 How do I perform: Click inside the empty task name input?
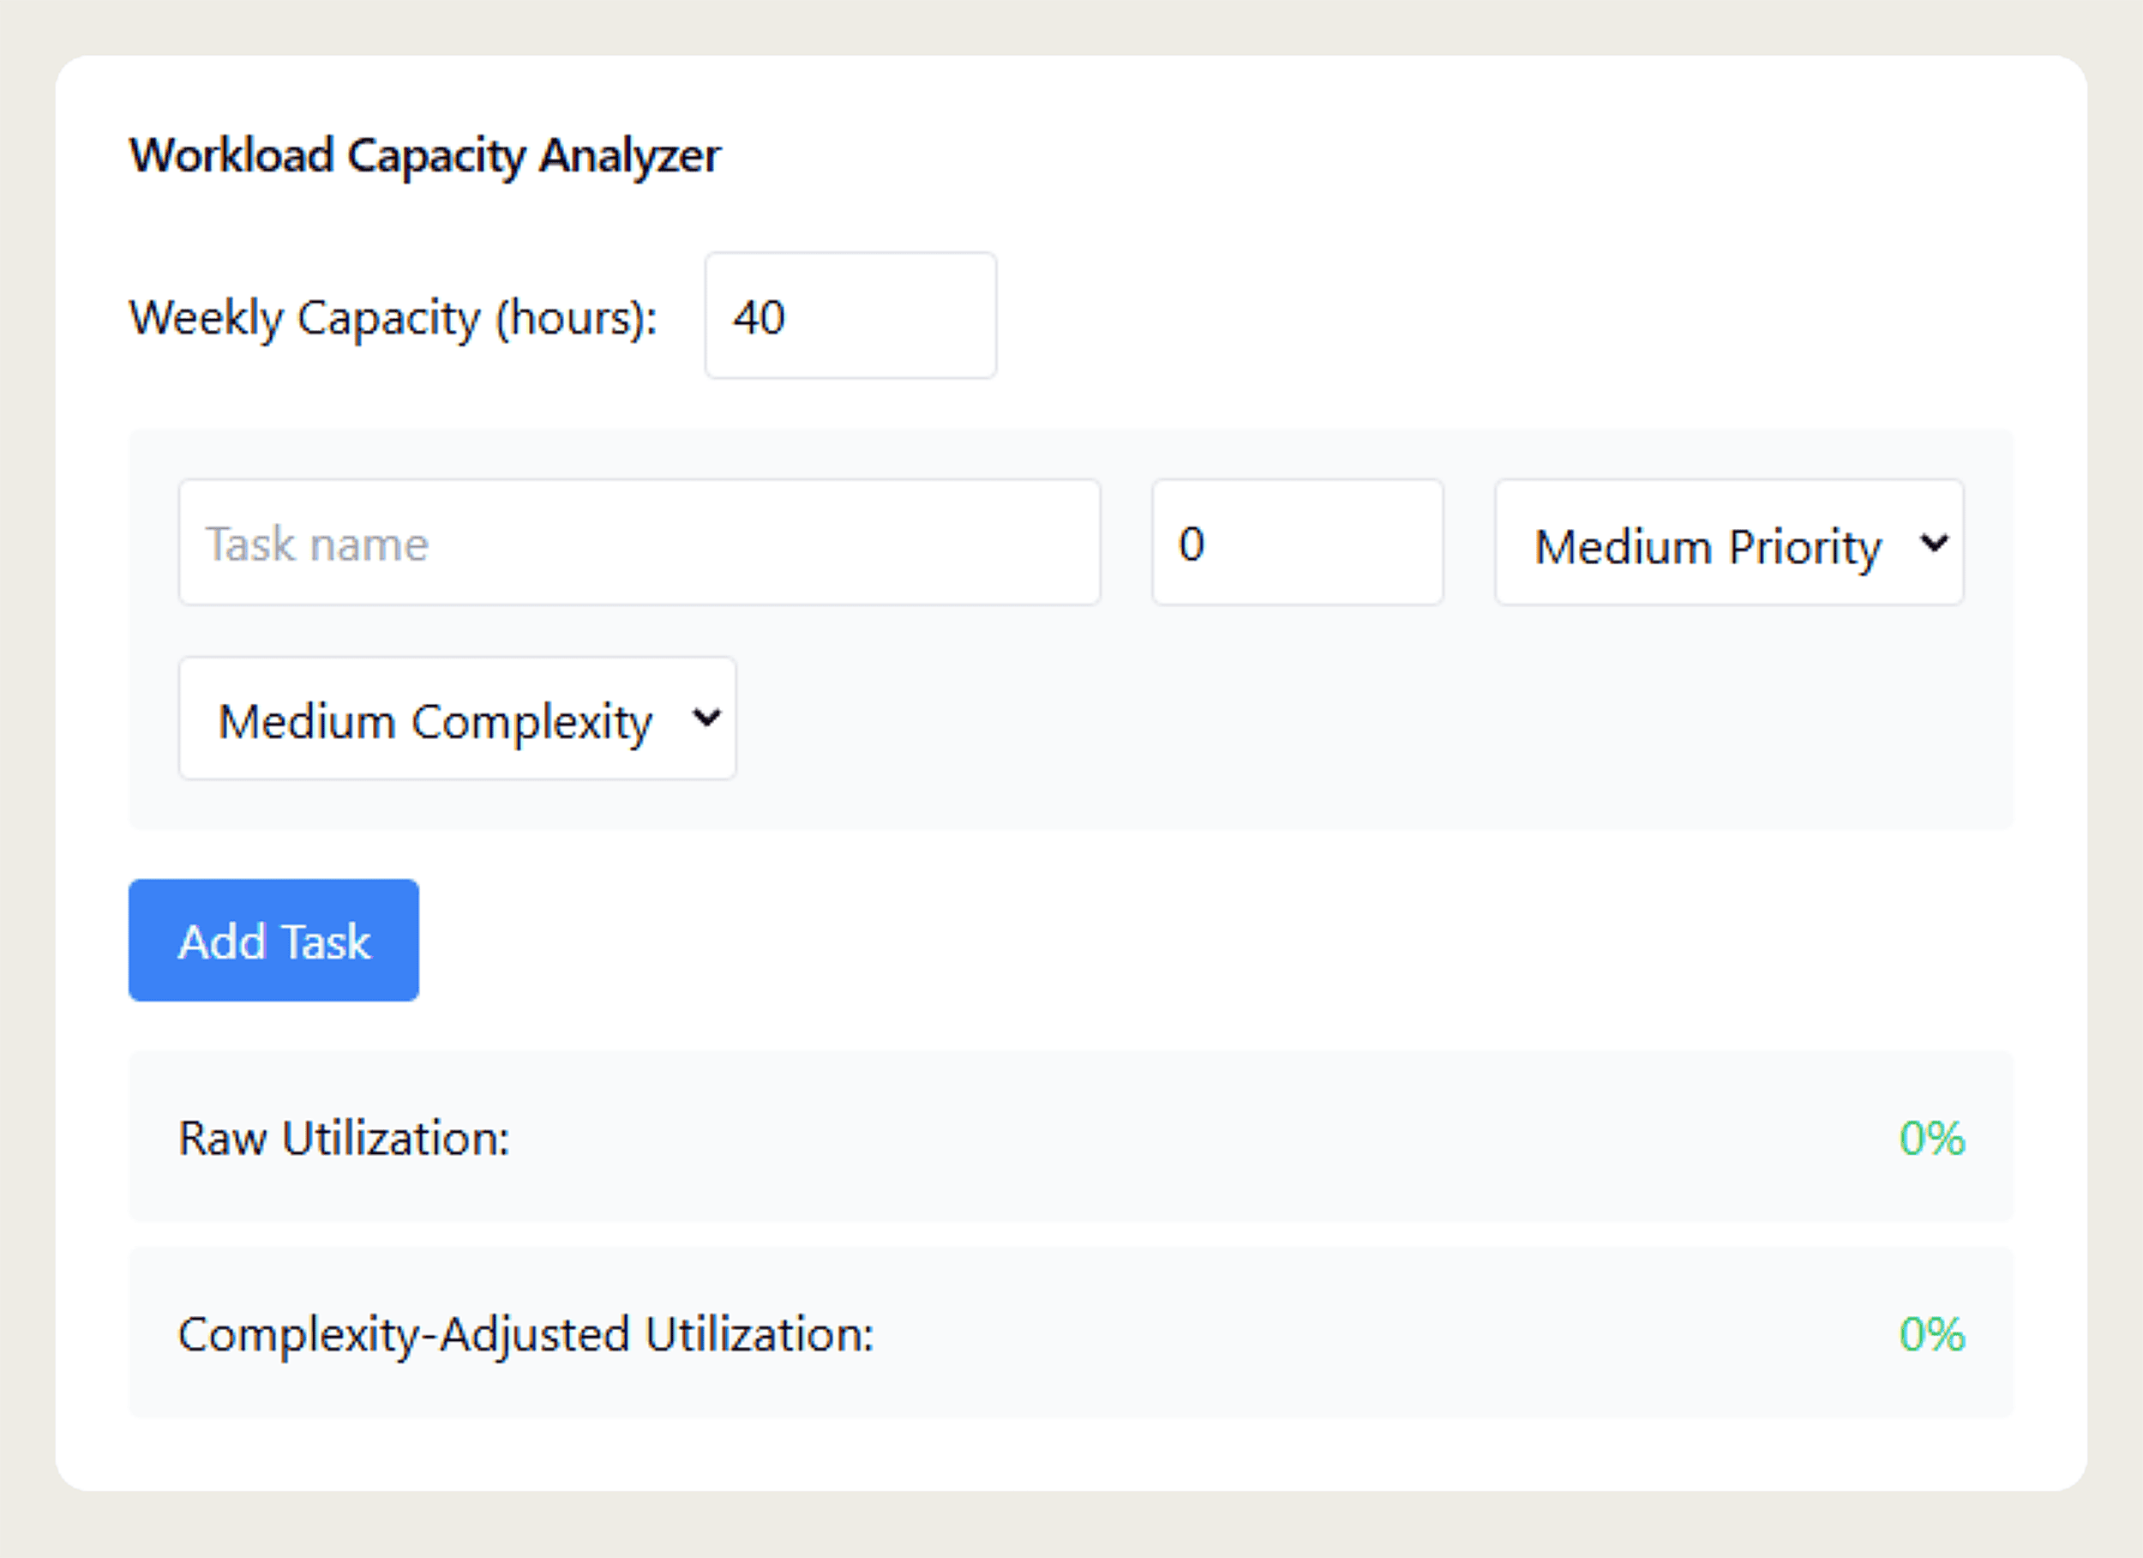[x=639, y=543]
